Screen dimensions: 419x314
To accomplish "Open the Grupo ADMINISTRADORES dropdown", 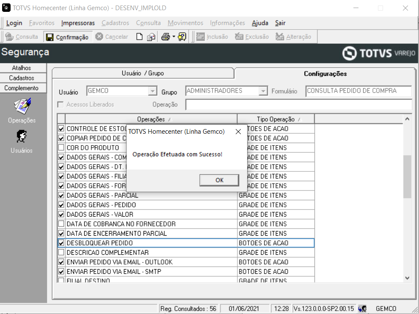I will pyautogui.click(x=263, y=91).
